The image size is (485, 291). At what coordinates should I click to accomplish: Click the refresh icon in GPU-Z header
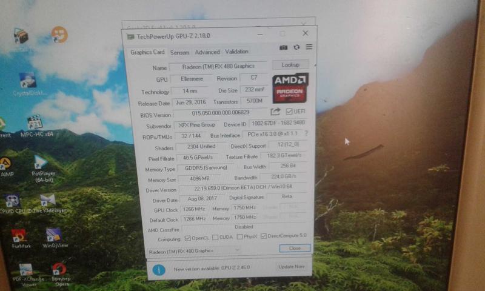point(296,47)
